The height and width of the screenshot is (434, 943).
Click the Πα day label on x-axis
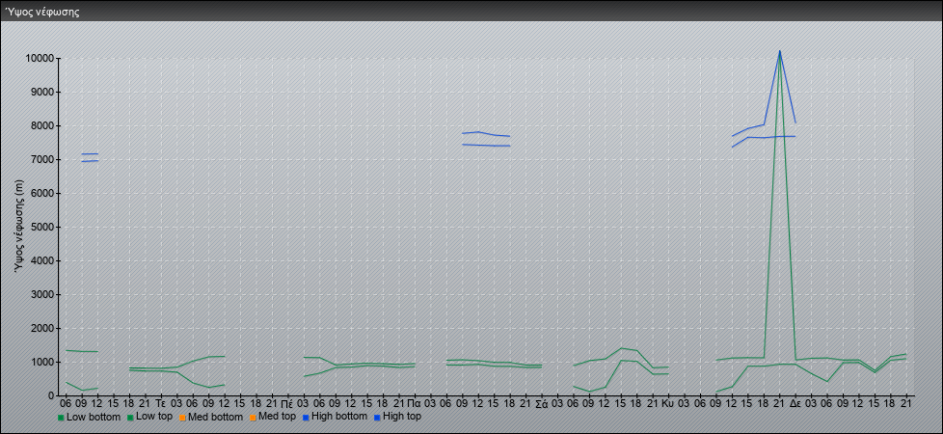point(415,402)
